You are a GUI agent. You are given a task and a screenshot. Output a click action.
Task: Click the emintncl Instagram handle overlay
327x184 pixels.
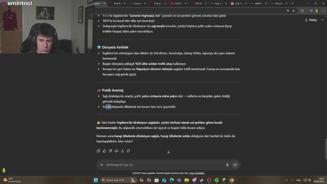(17, 3)
